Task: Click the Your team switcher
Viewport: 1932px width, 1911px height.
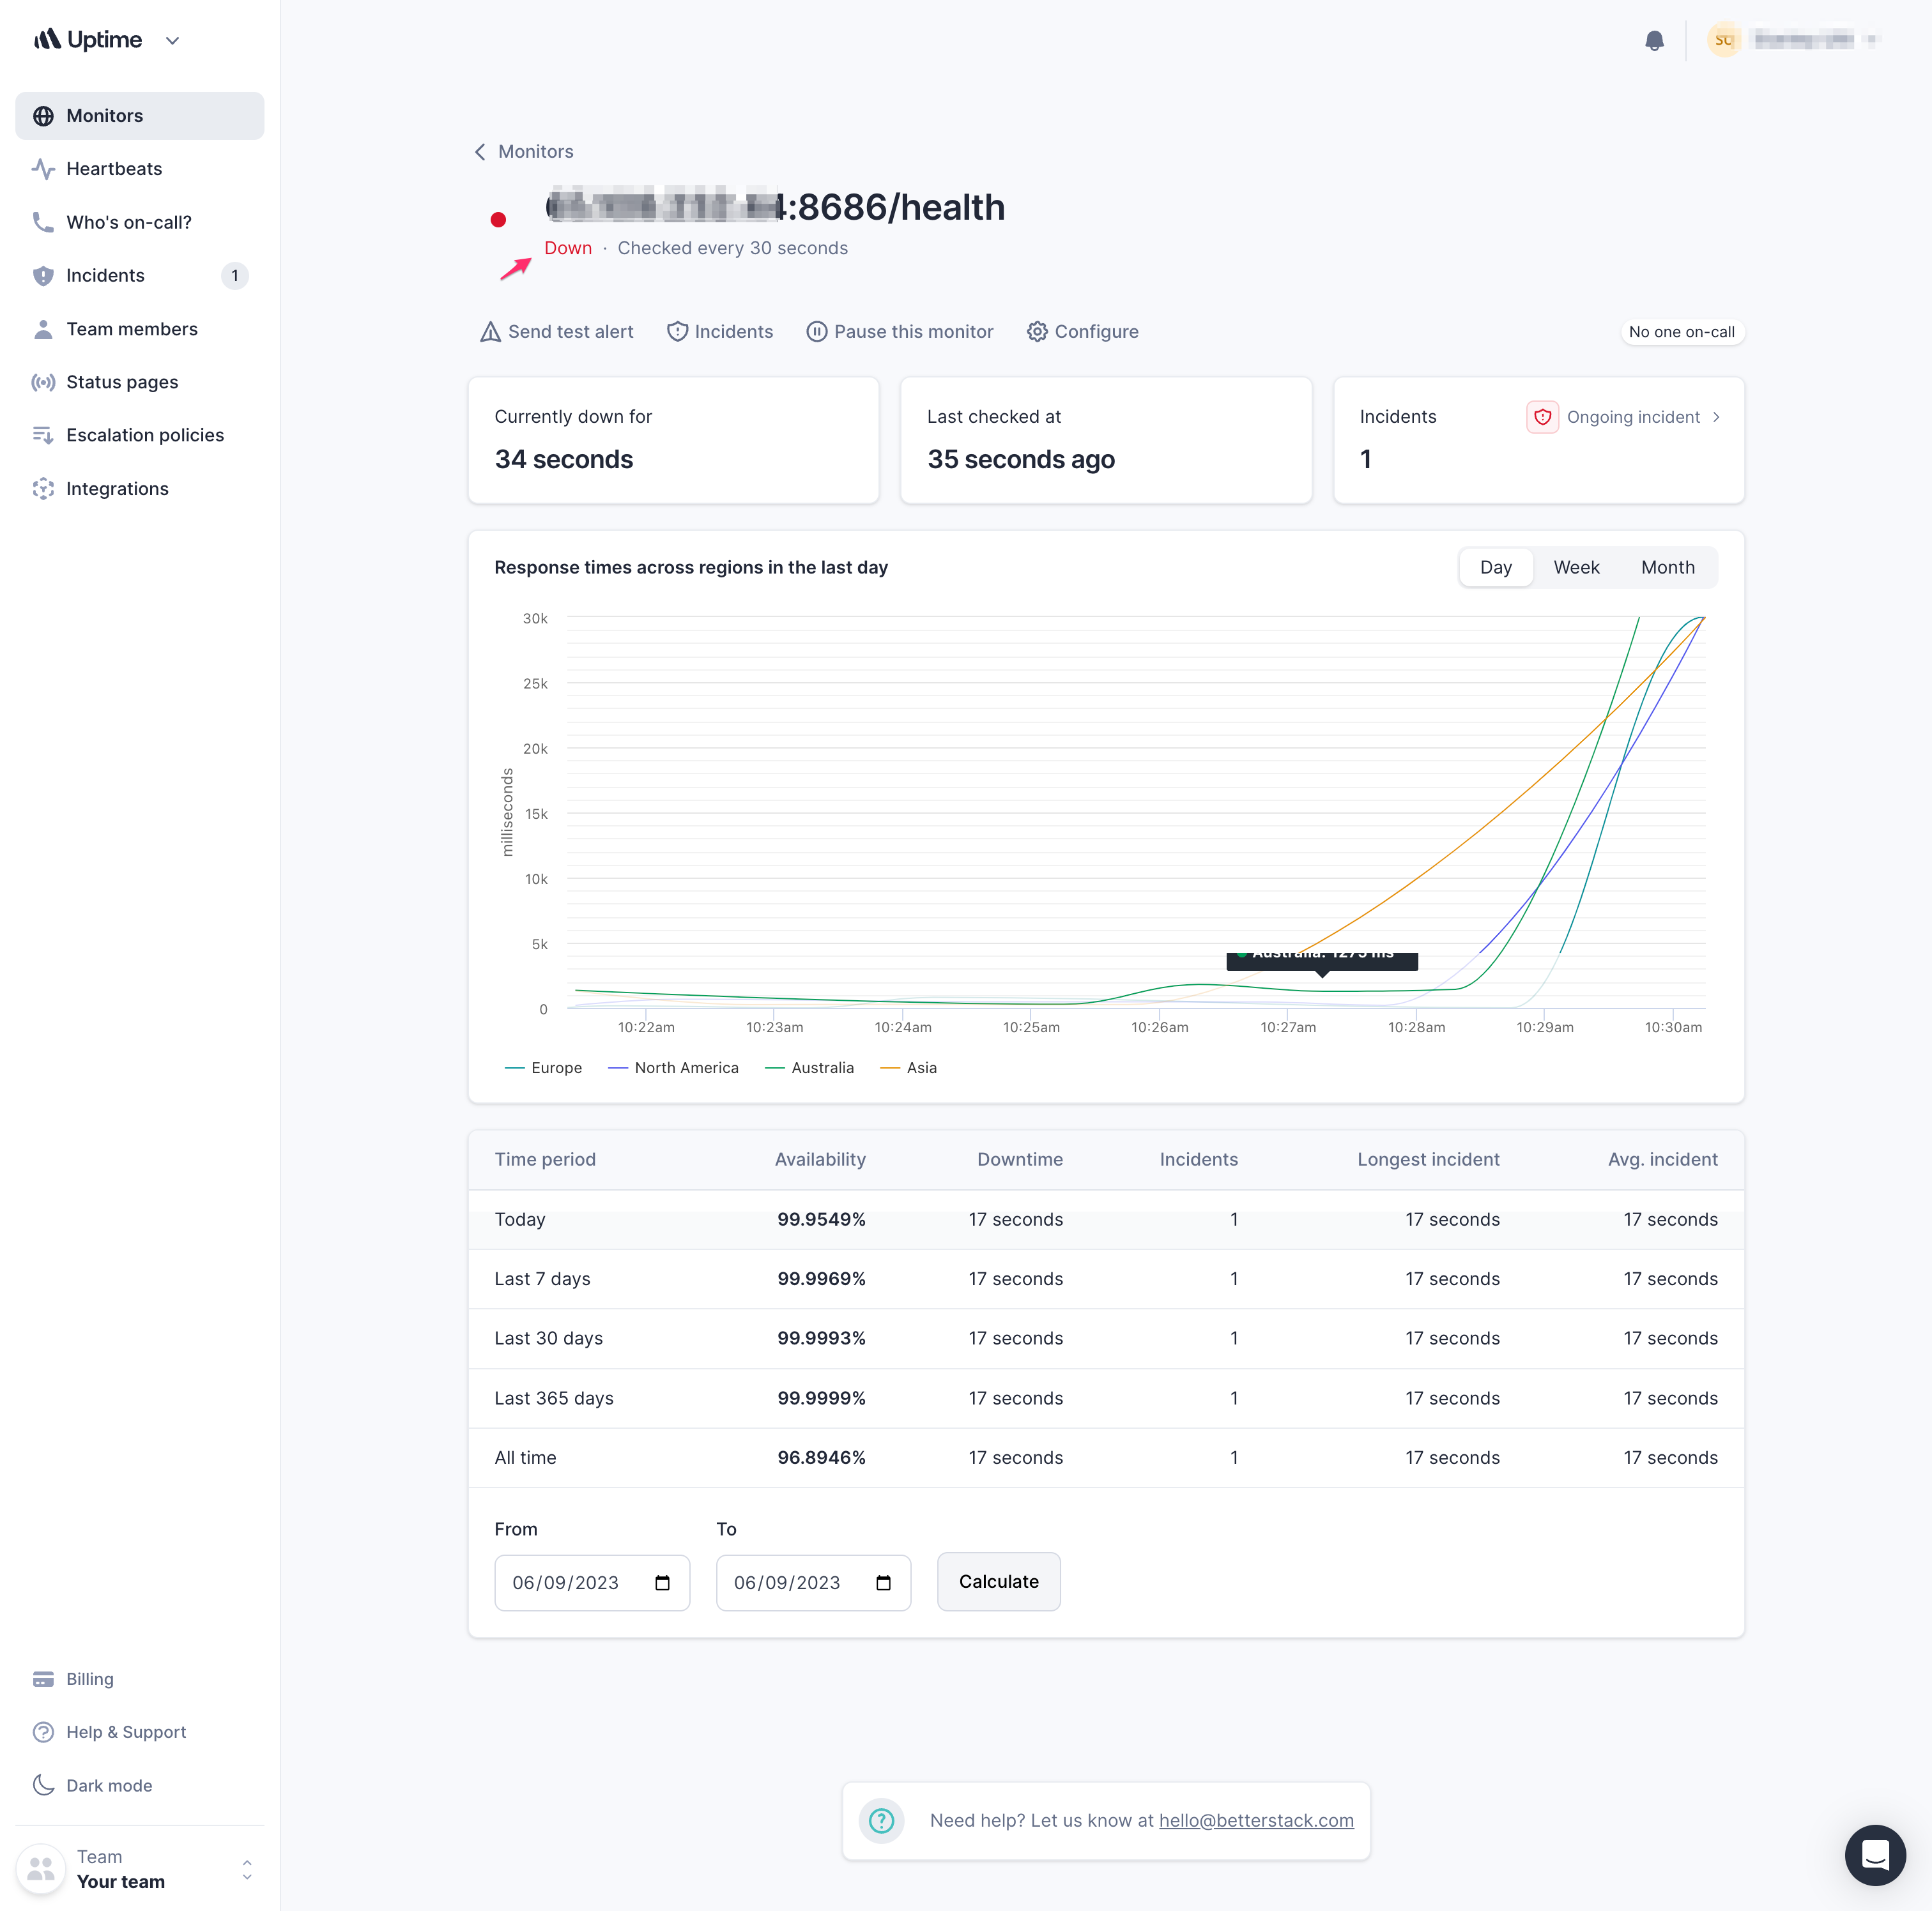Action: (139, 1869)
